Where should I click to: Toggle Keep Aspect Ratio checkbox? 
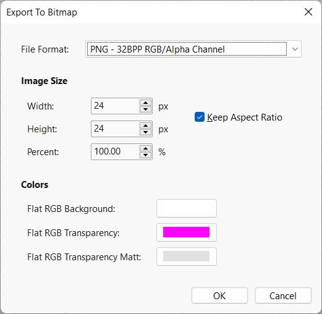coord(200,117)
